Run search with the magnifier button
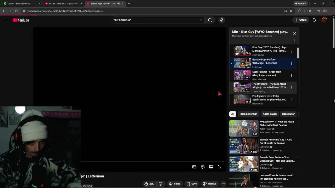 click(x=210, y=20)
